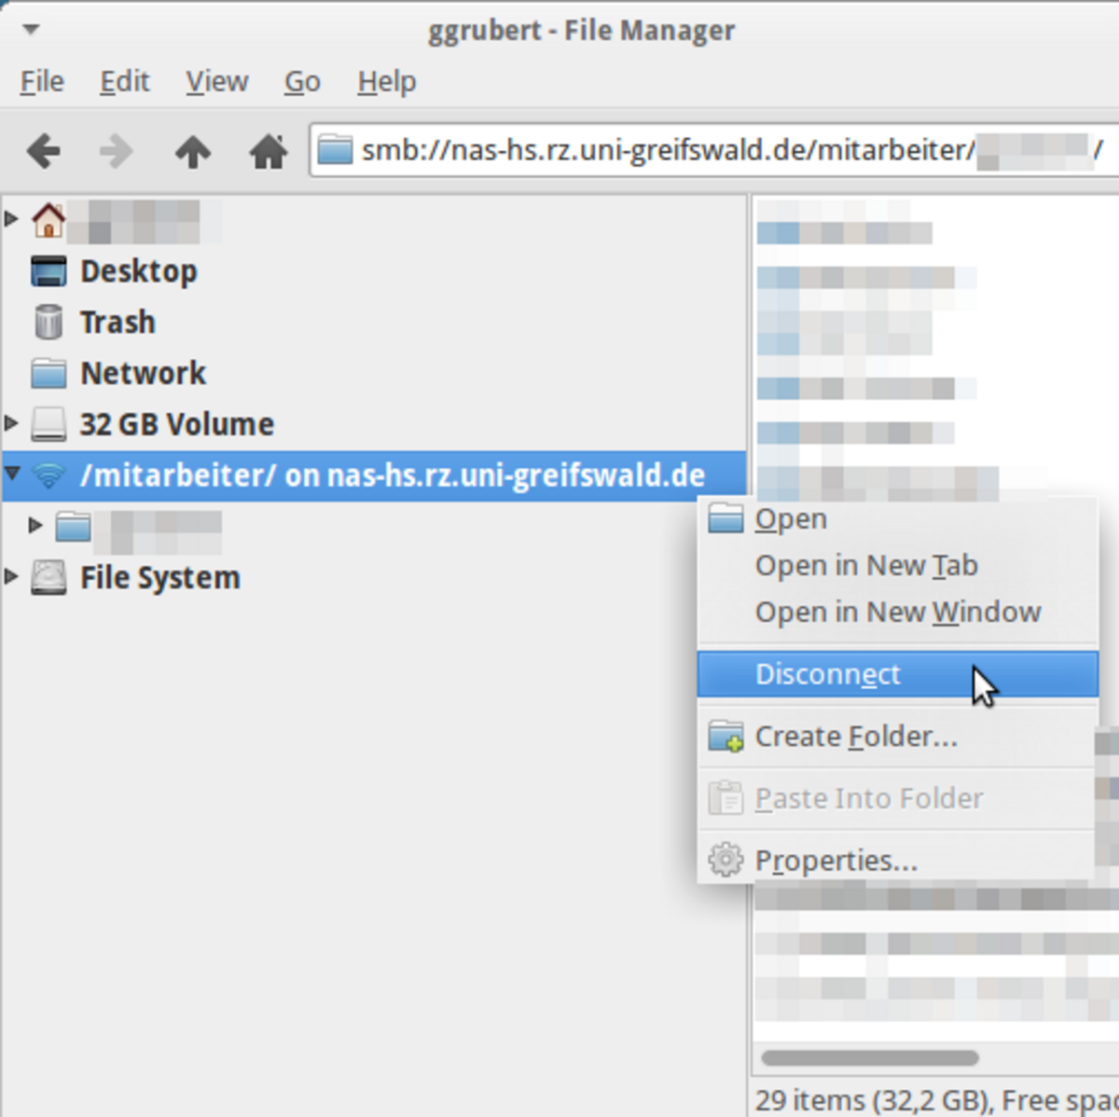Choose Disconnect from the context menu
The height and width of the screenshot is (1117, 1119).
[x=828, y=674]
